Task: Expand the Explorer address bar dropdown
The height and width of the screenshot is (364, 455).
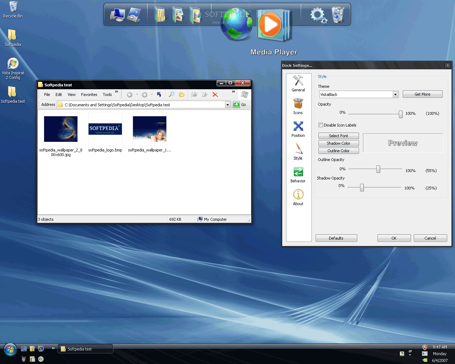Action: coord(227,105)
